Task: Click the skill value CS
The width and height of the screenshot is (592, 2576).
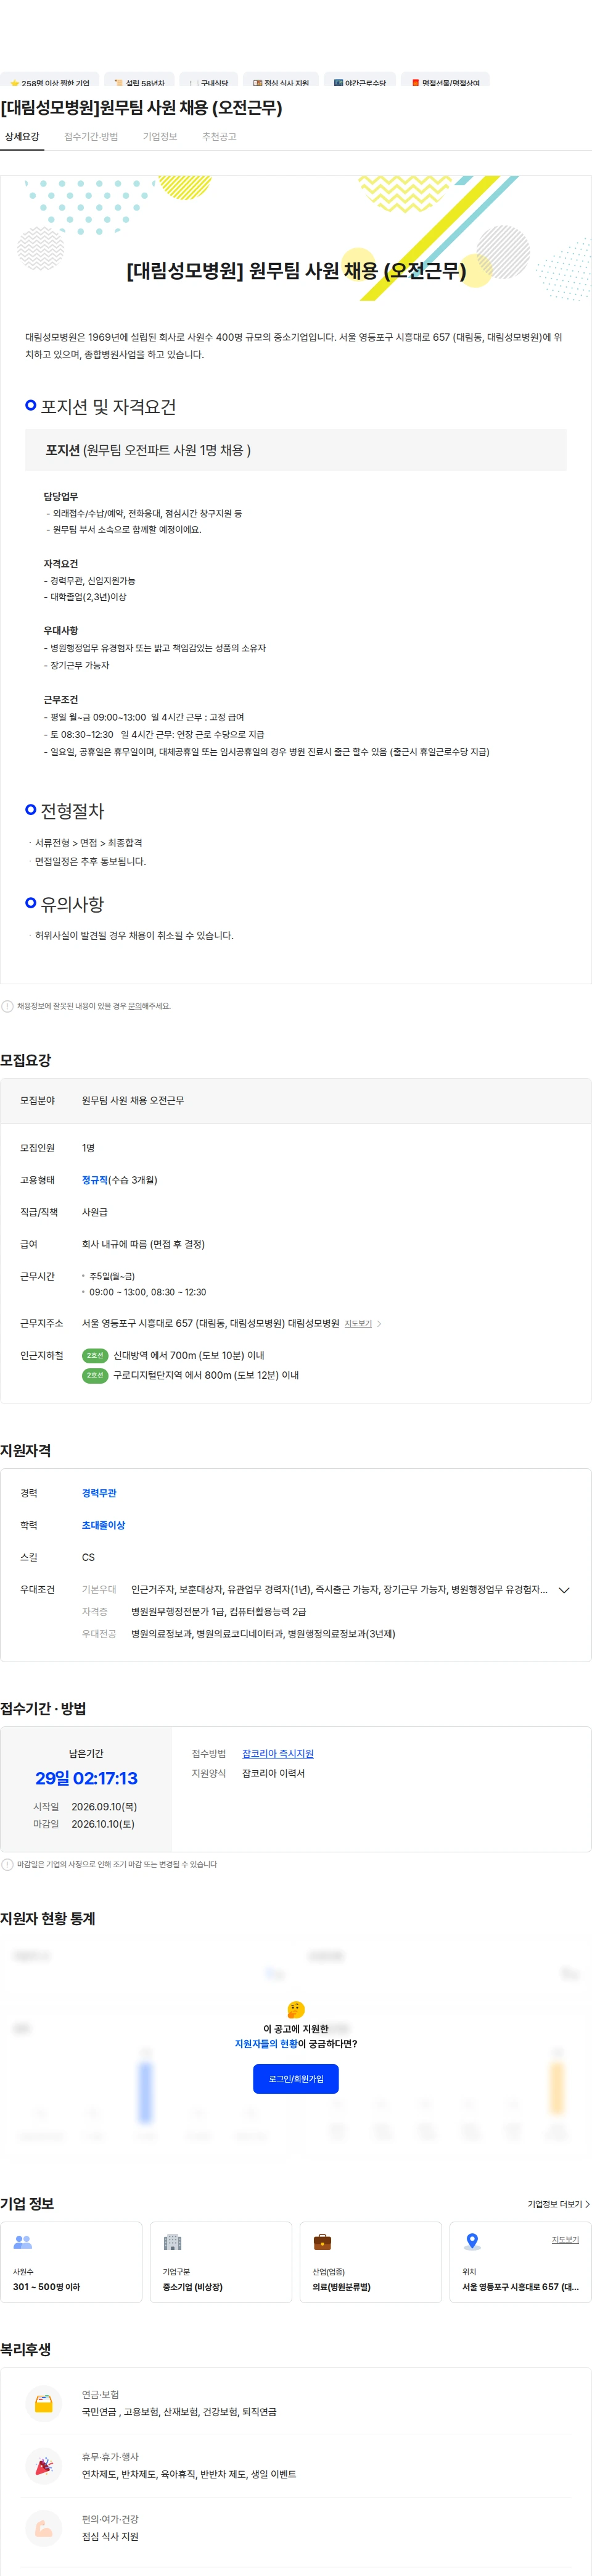Action: (88, 1557)
